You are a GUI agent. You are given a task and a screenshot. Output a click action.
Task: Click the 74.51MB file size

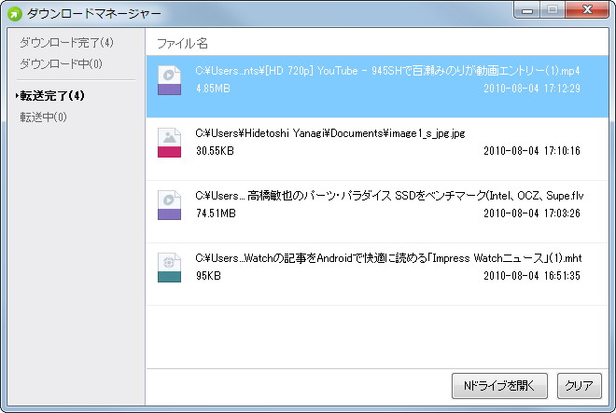click(216, 213)
